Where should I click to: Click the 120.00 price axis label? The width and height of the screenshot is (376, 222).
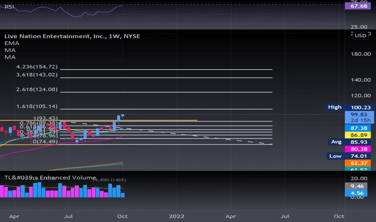pos(361,96)
